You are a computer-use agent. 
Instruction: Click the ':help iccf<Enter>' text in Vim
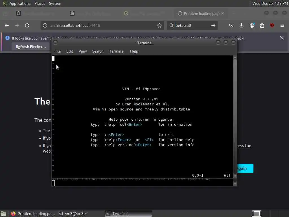[x=123, y=125]
